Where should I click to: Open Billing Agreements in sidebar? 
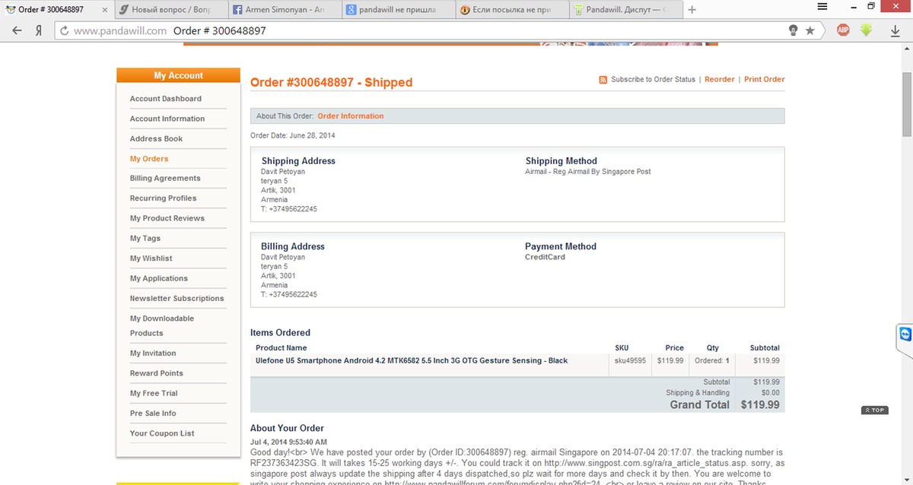tap(165, 179)
